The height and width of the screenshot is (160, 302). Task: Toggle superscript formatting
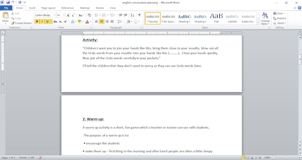point(66,22)
